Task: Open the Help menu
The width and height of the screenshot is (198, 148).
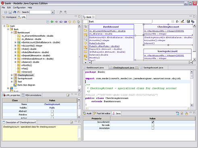Action: pos(30,8)
